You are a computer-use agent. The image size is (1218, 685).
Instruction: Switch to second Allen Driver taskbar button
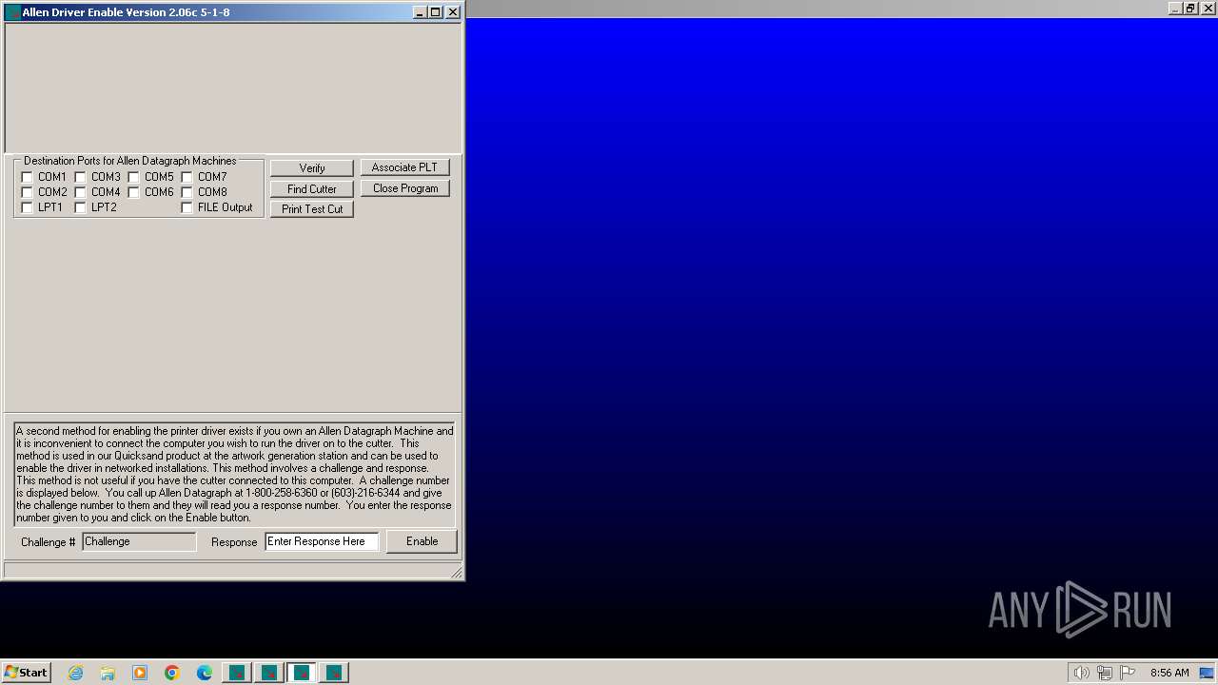click(269, 673)
